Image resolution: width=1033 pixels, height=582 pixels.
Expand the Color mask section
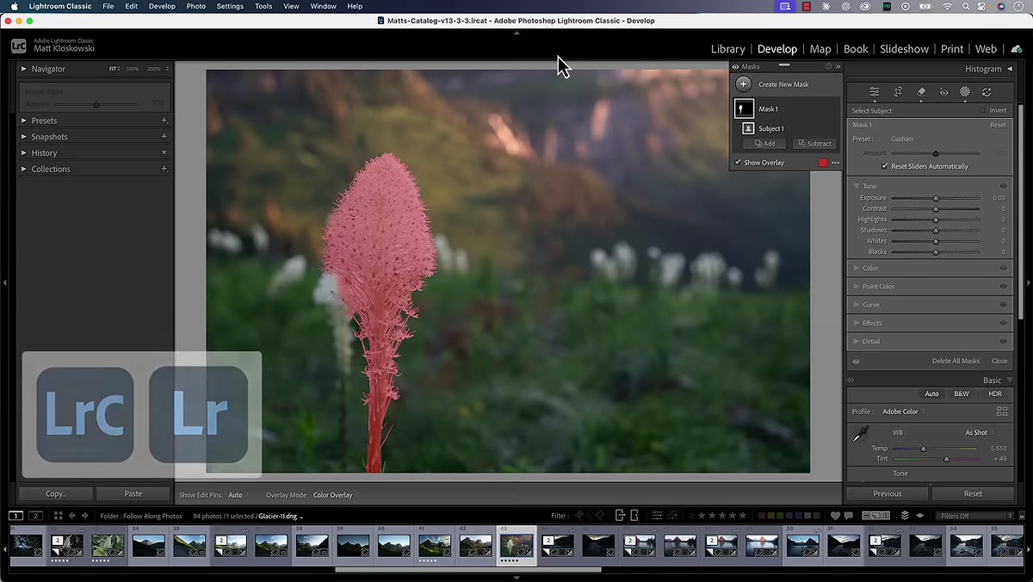click(x=857, y=268)
